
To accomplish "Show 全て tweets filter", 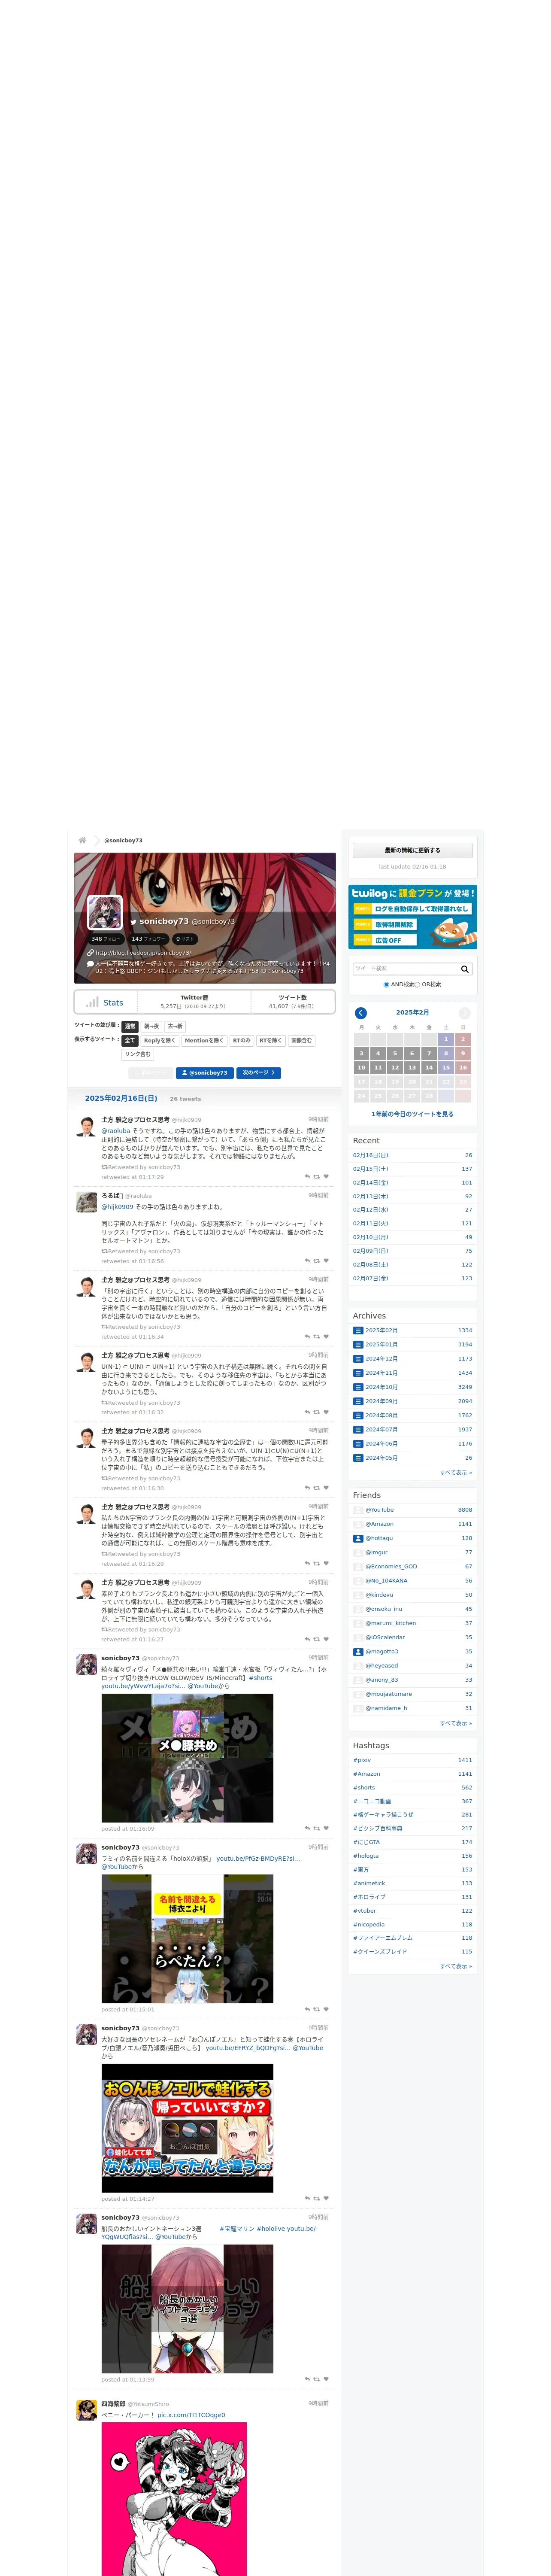I will (130, 1041).
